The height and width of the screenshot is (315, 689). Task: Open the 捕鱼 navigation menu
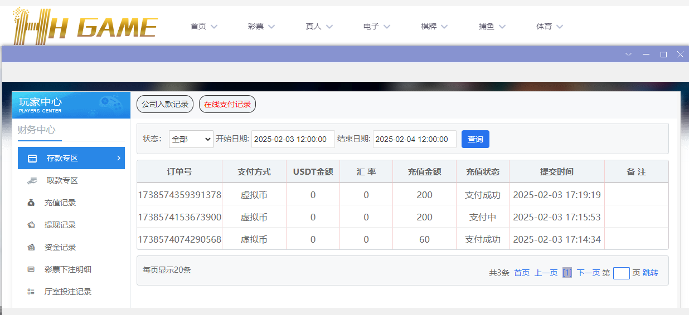pyautogui.click(x=492, y=26)
